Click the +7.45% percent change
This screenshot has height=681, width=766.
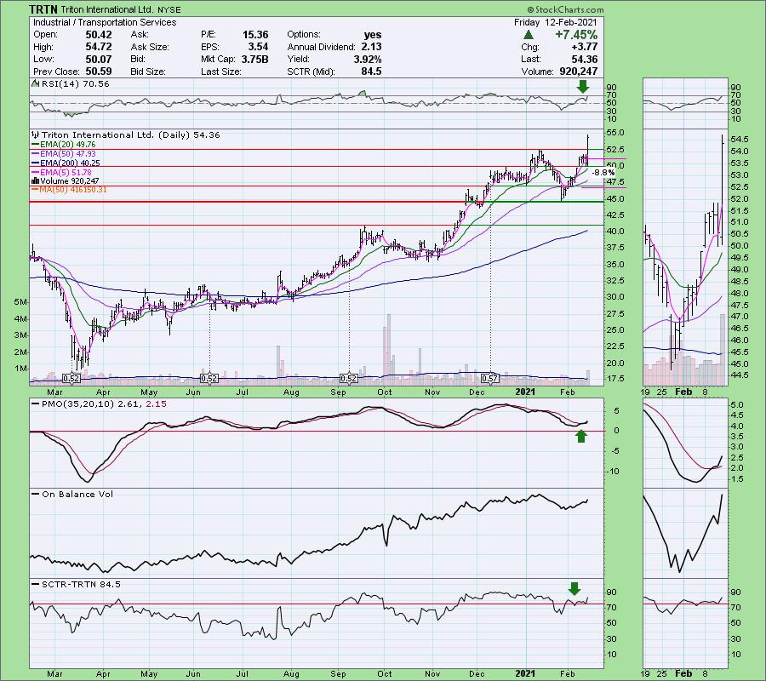click(x=576, y=35)
